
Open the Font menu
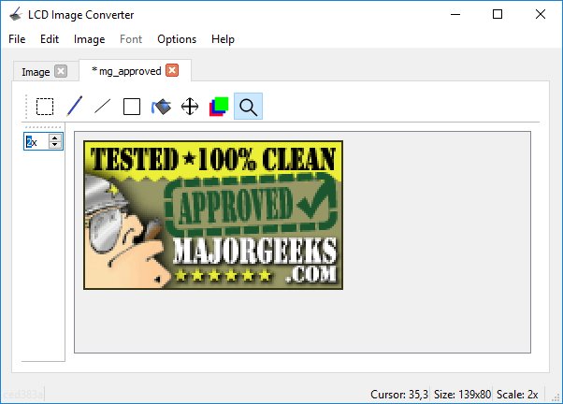click(131, 39)
